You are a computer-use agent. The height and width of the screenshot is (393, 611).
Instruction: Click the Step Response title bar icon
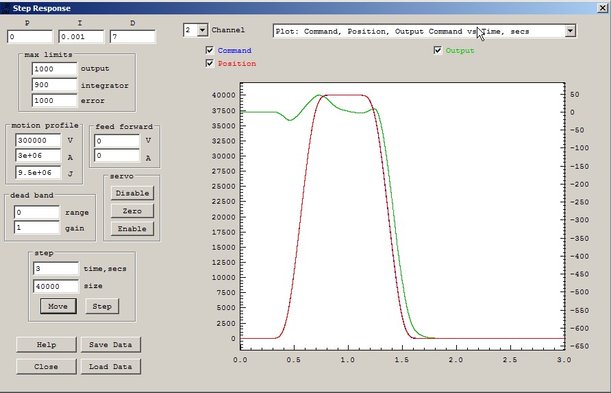tap(6, 8)
